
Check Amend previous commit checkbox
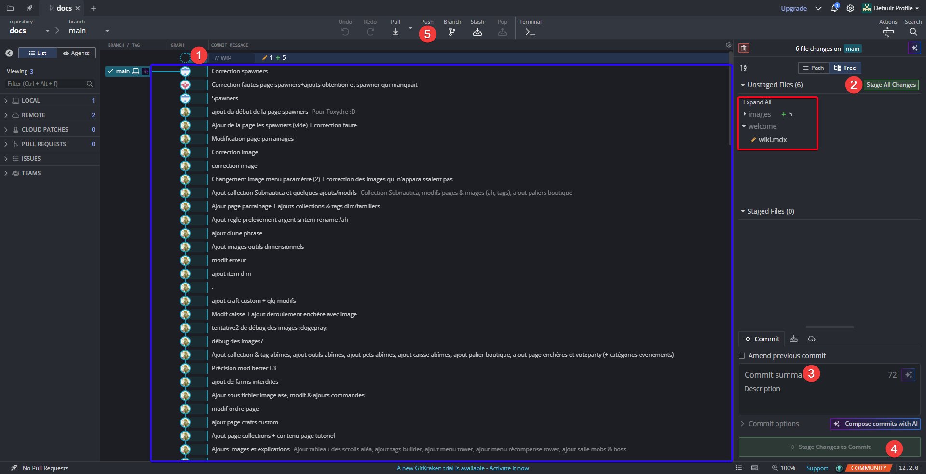point(742,356)
